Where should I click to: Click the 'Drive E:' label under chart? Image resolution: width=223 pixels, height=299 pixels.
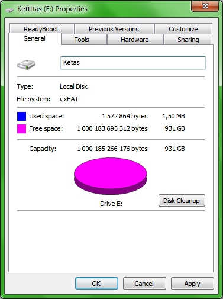[111, 204]
